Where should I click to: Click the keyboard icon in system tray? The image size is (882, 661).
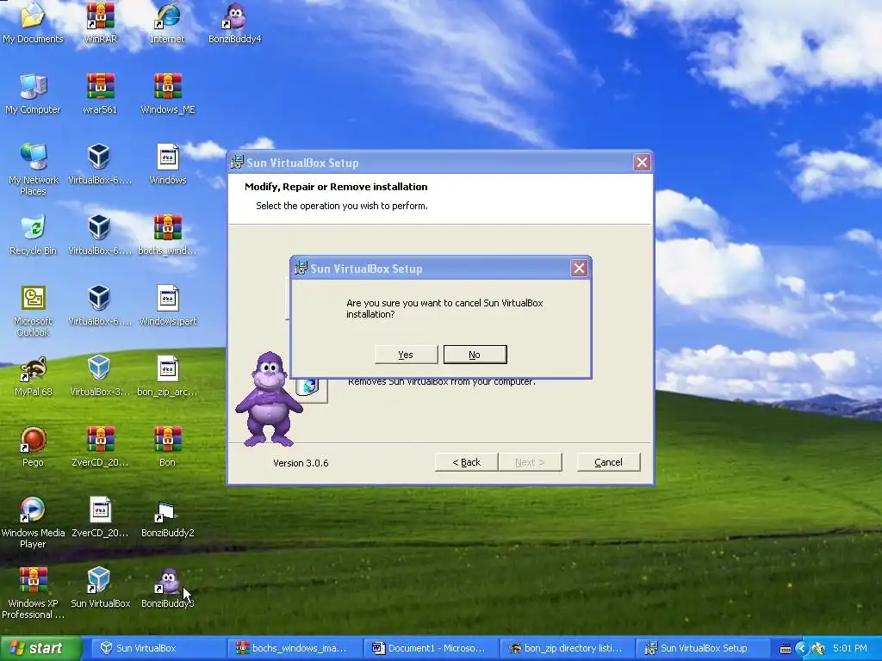pyautogui.click(x=786, y=649)
